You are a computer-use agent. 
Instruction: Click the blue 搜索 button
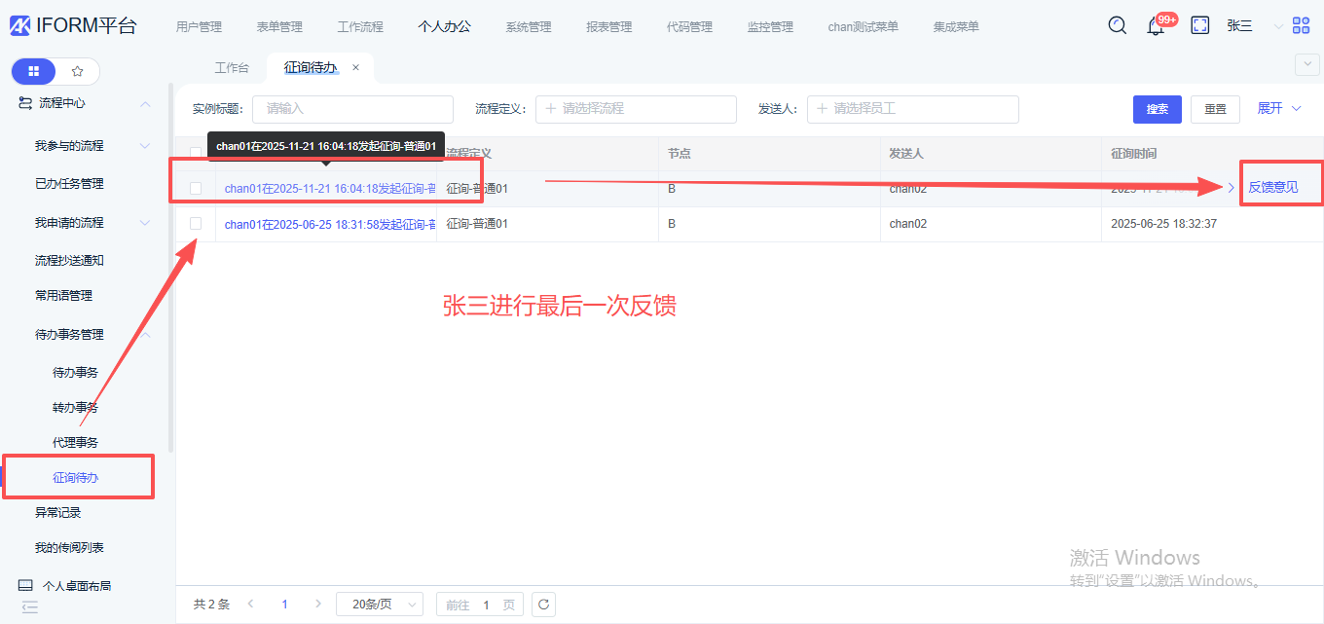tap(1157, 109)
